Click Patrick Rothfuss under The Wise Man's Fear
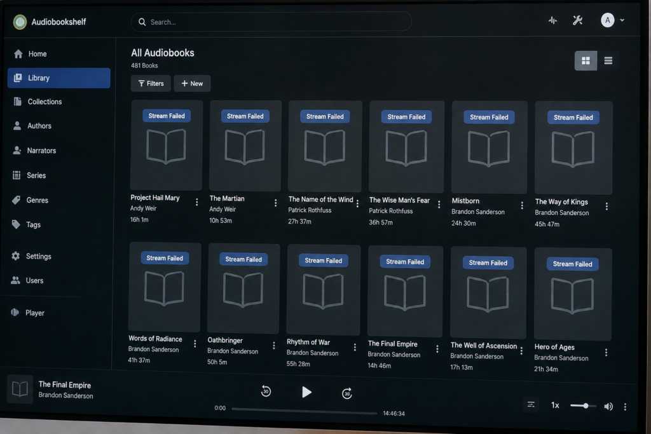Viewport: 651px width, 434px height. click(391, 211)
